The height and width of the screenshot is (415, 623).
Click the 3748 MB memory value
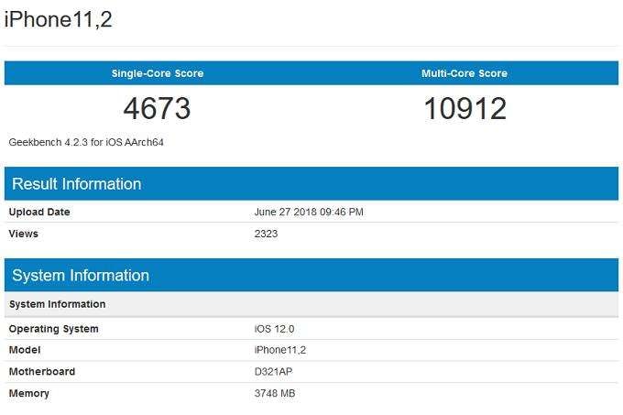[275, 394]
